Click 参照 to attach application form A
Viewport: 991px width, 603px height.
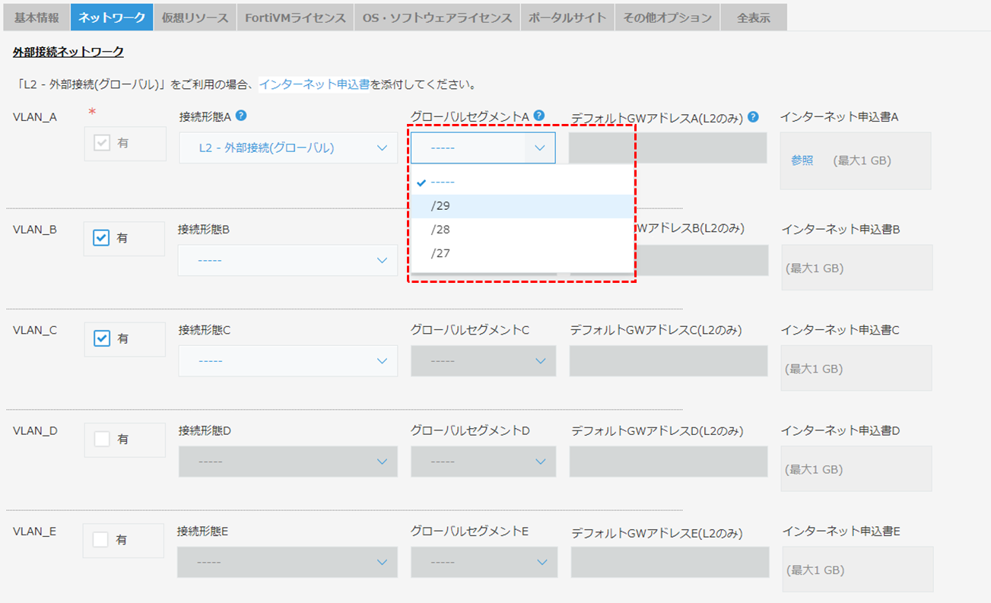(802, 160)
